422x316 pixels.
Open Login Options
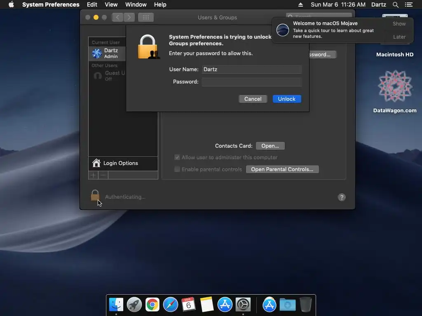(x=123, y=163)
